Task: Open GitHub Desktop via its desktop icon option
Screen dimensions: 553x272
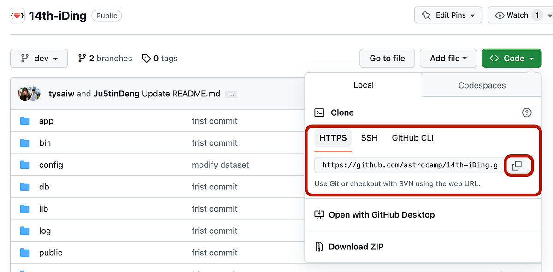Action: click(x=319, y=214)
